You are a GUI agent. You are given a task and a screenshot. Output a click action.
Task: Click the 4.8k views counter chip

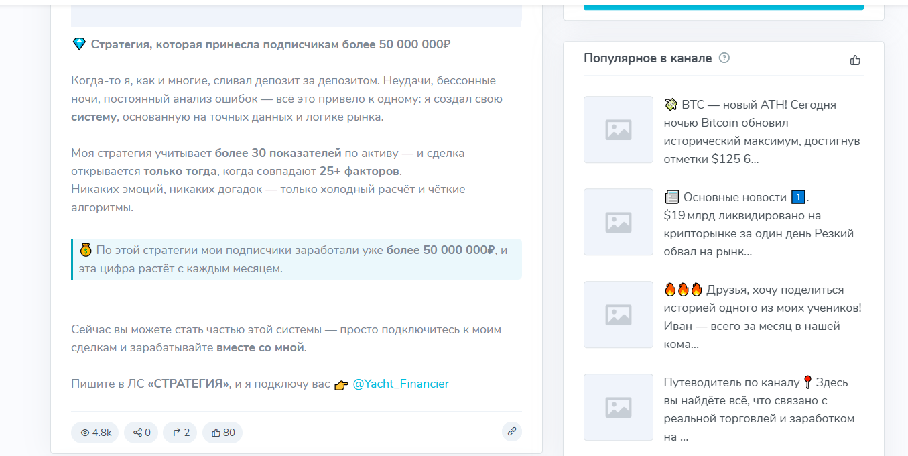94,433
